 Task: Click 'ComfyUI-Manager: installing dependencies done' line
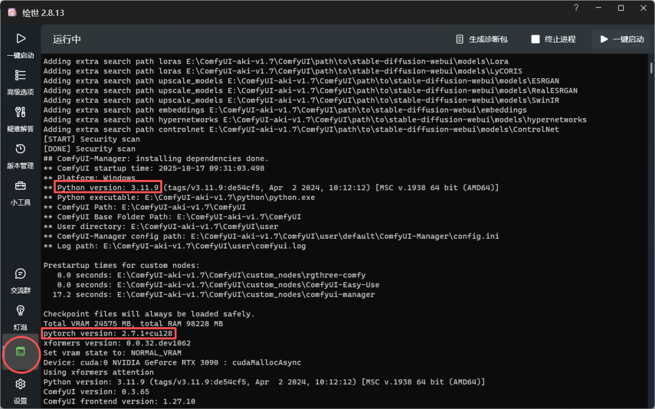(x=156, y=159)
